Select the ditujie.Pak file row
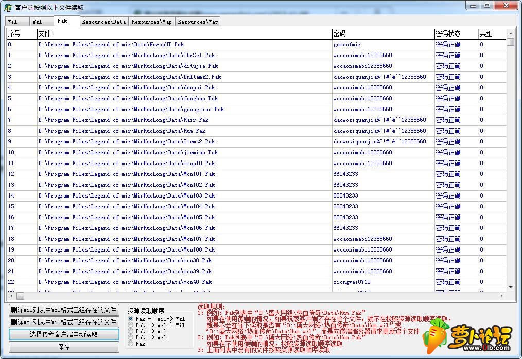This screenshot has height=359, width=522. [256, 66]
